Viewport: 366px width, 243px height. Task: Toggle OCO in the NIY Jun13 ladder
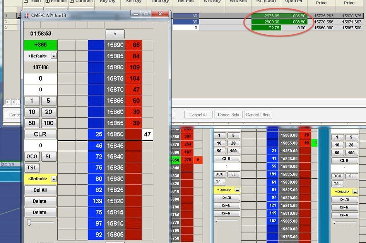[x=32, y=157]
